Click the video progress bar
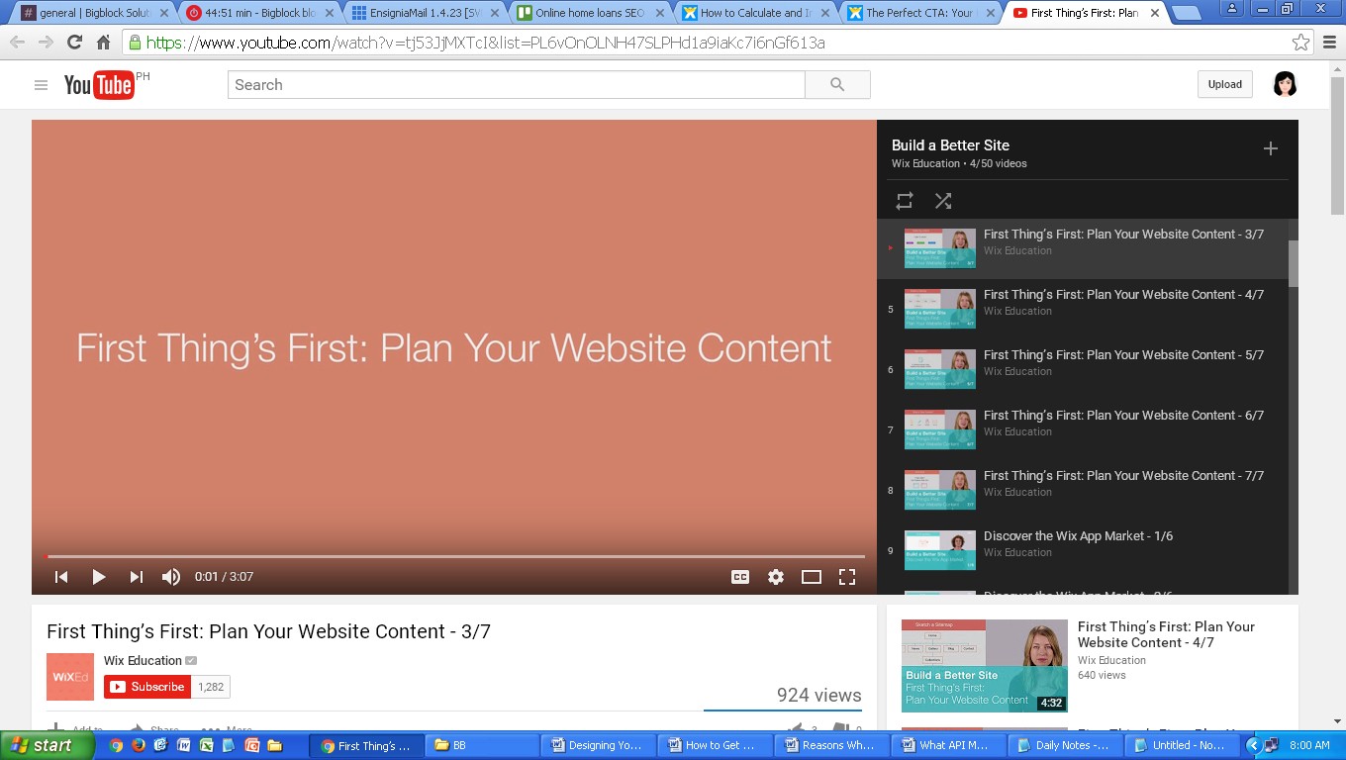 [x=456, y=556]
